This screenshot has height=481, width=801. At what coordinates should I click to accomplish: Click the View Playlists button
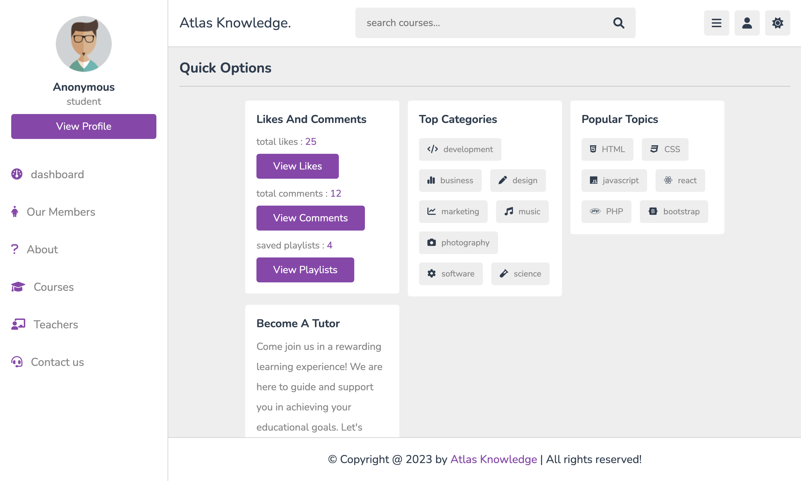(305, 270)
